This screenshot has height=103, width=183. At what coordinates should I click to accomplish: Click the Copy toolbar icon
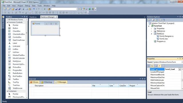27,9
